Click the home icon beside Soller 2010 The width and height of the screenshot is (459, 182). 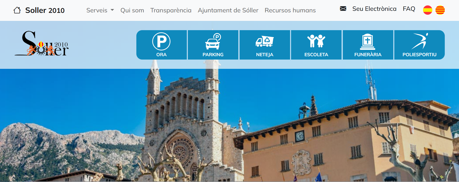click(17, 10)
